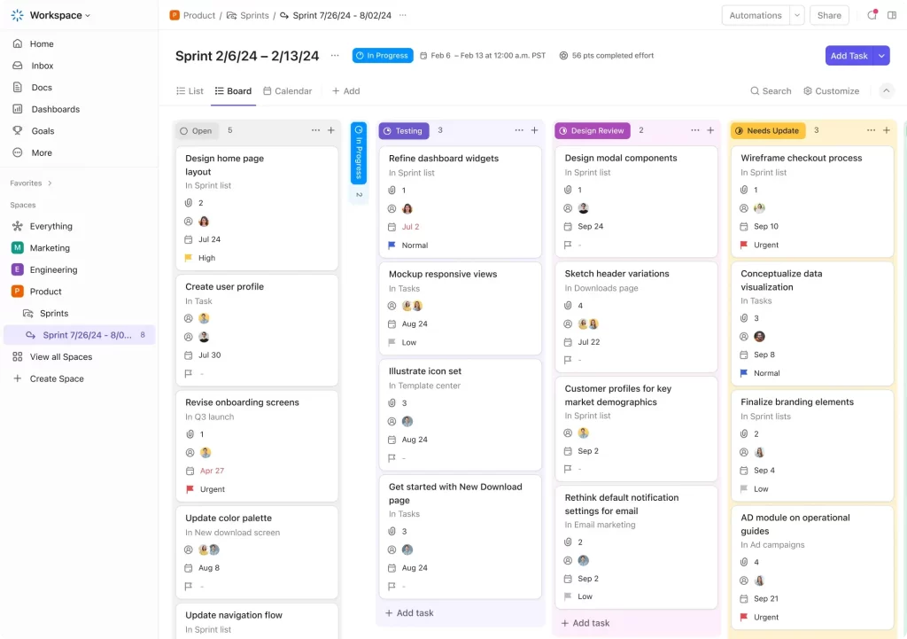This screenshot has height=639, width=907.
Task: Open the Engineering space
Action: point(53,269)
